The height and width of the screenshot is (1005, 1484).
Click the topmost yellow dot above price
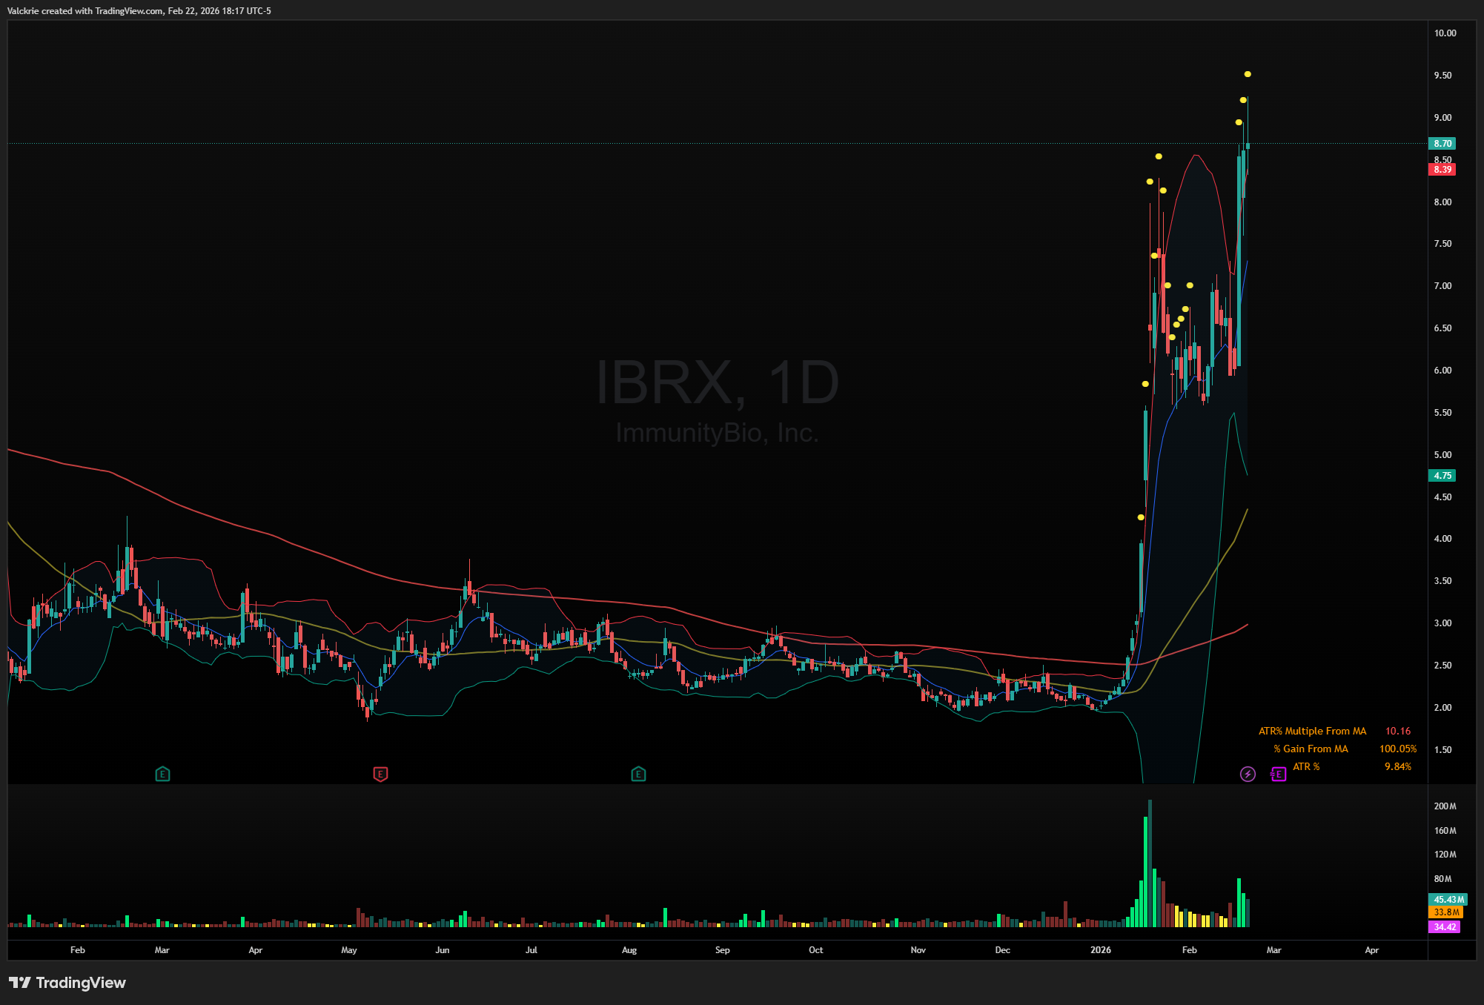pyautogui.click(x=1248, y=74)
